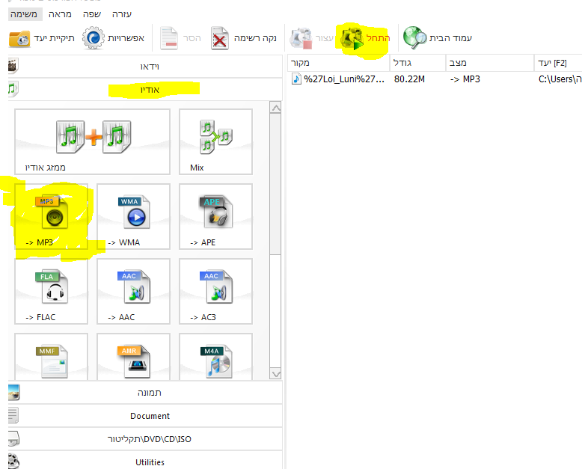Expand the Utilities category
Viewport: 582px width, 469px height.
[x=145, y=461]
